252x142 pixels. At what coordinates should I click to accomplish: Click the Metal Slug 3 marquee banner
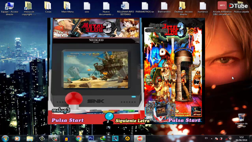point(96,28)
